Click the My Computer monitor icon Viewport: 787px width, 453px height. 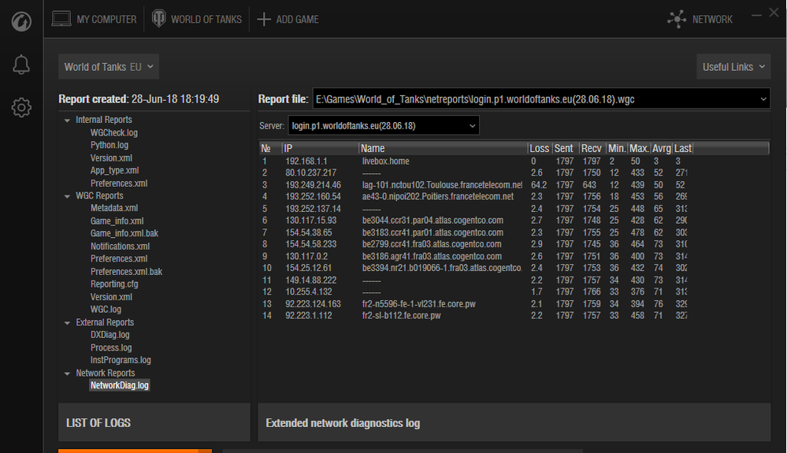coord(61,19)
